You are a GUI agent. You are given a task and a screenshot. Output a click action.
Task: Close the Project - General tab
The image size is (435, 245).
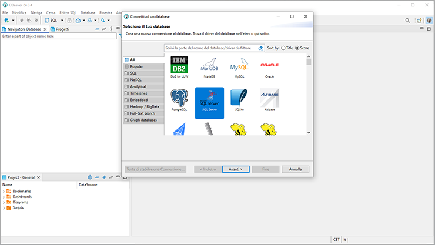pos(39,177)
